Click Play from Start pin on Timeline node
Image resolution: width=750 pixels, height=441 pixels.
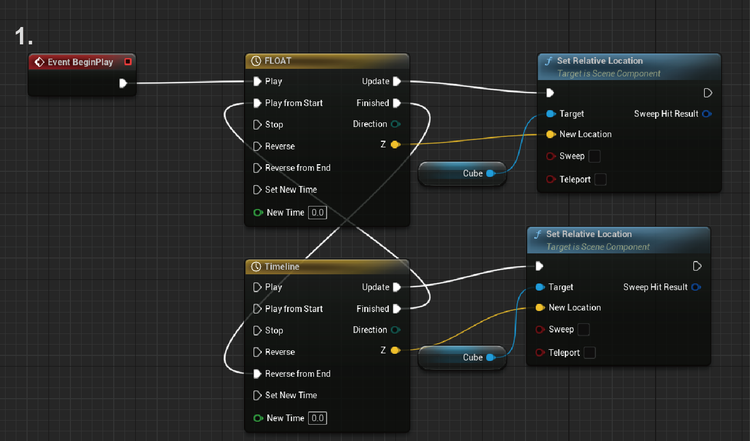(x=258, y=309)
